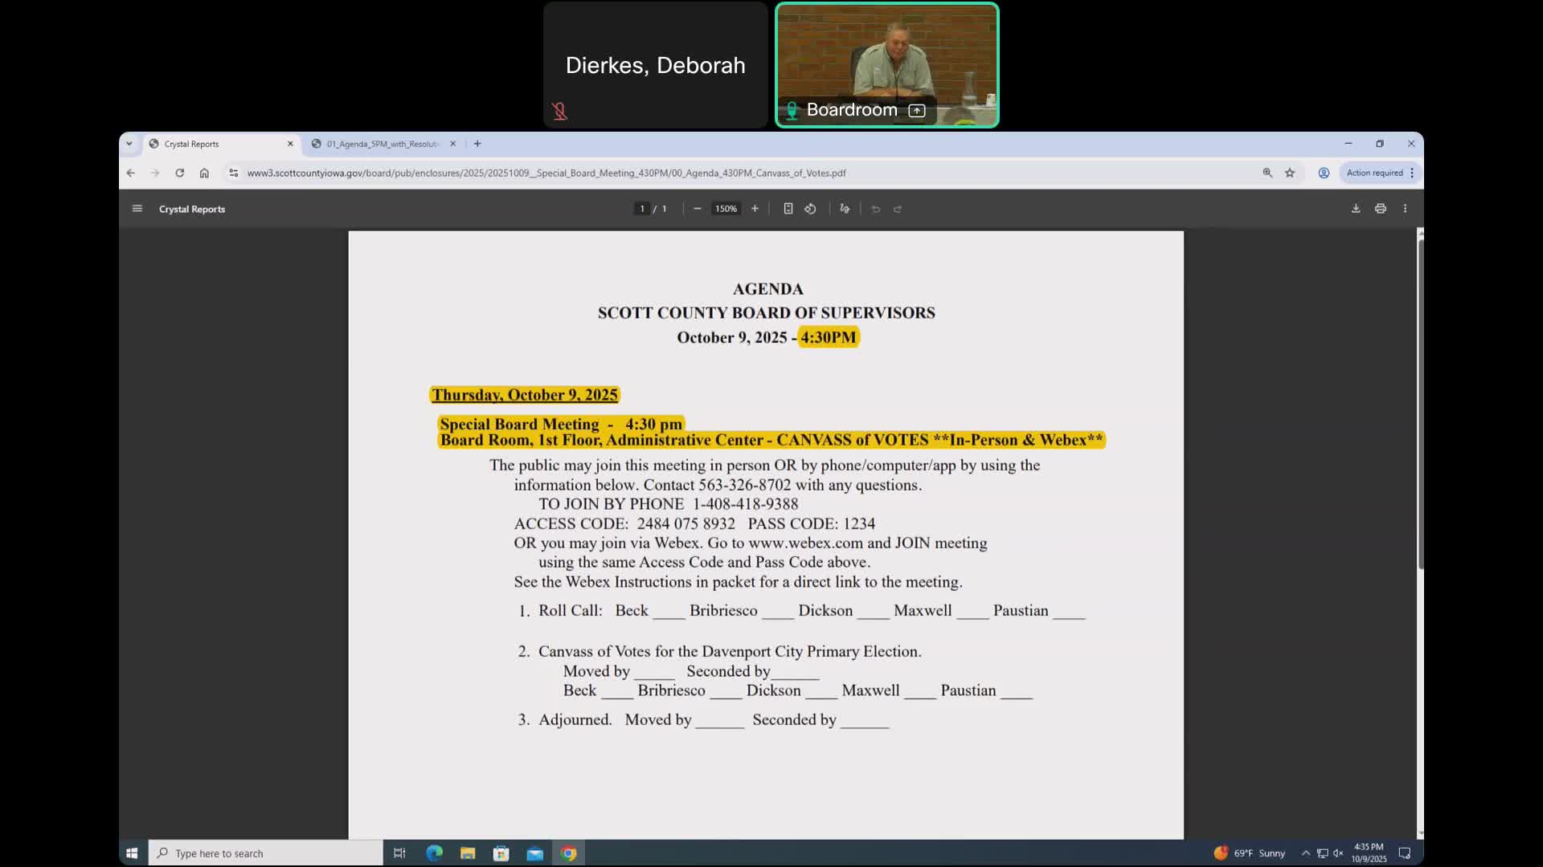Viewport: 1543px width, 867px height.
Task: Click the Action required button
Action: point(1375,173)
